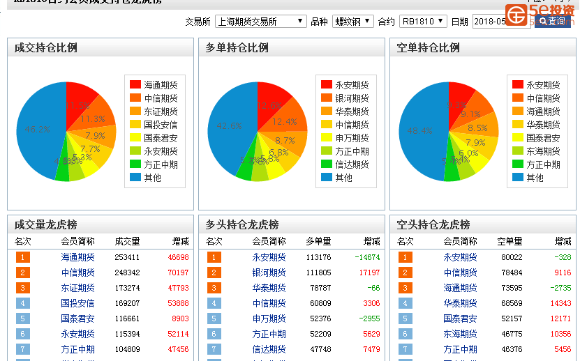The height and width of the screenshot is (361, 580).
Task: Open 国泰君安 link in 空头持仓龙虎榜
Action: [460, 318]
